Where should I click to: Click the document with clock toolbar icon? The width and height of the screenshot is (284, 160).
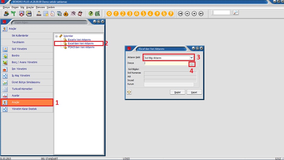pos(53,14)
